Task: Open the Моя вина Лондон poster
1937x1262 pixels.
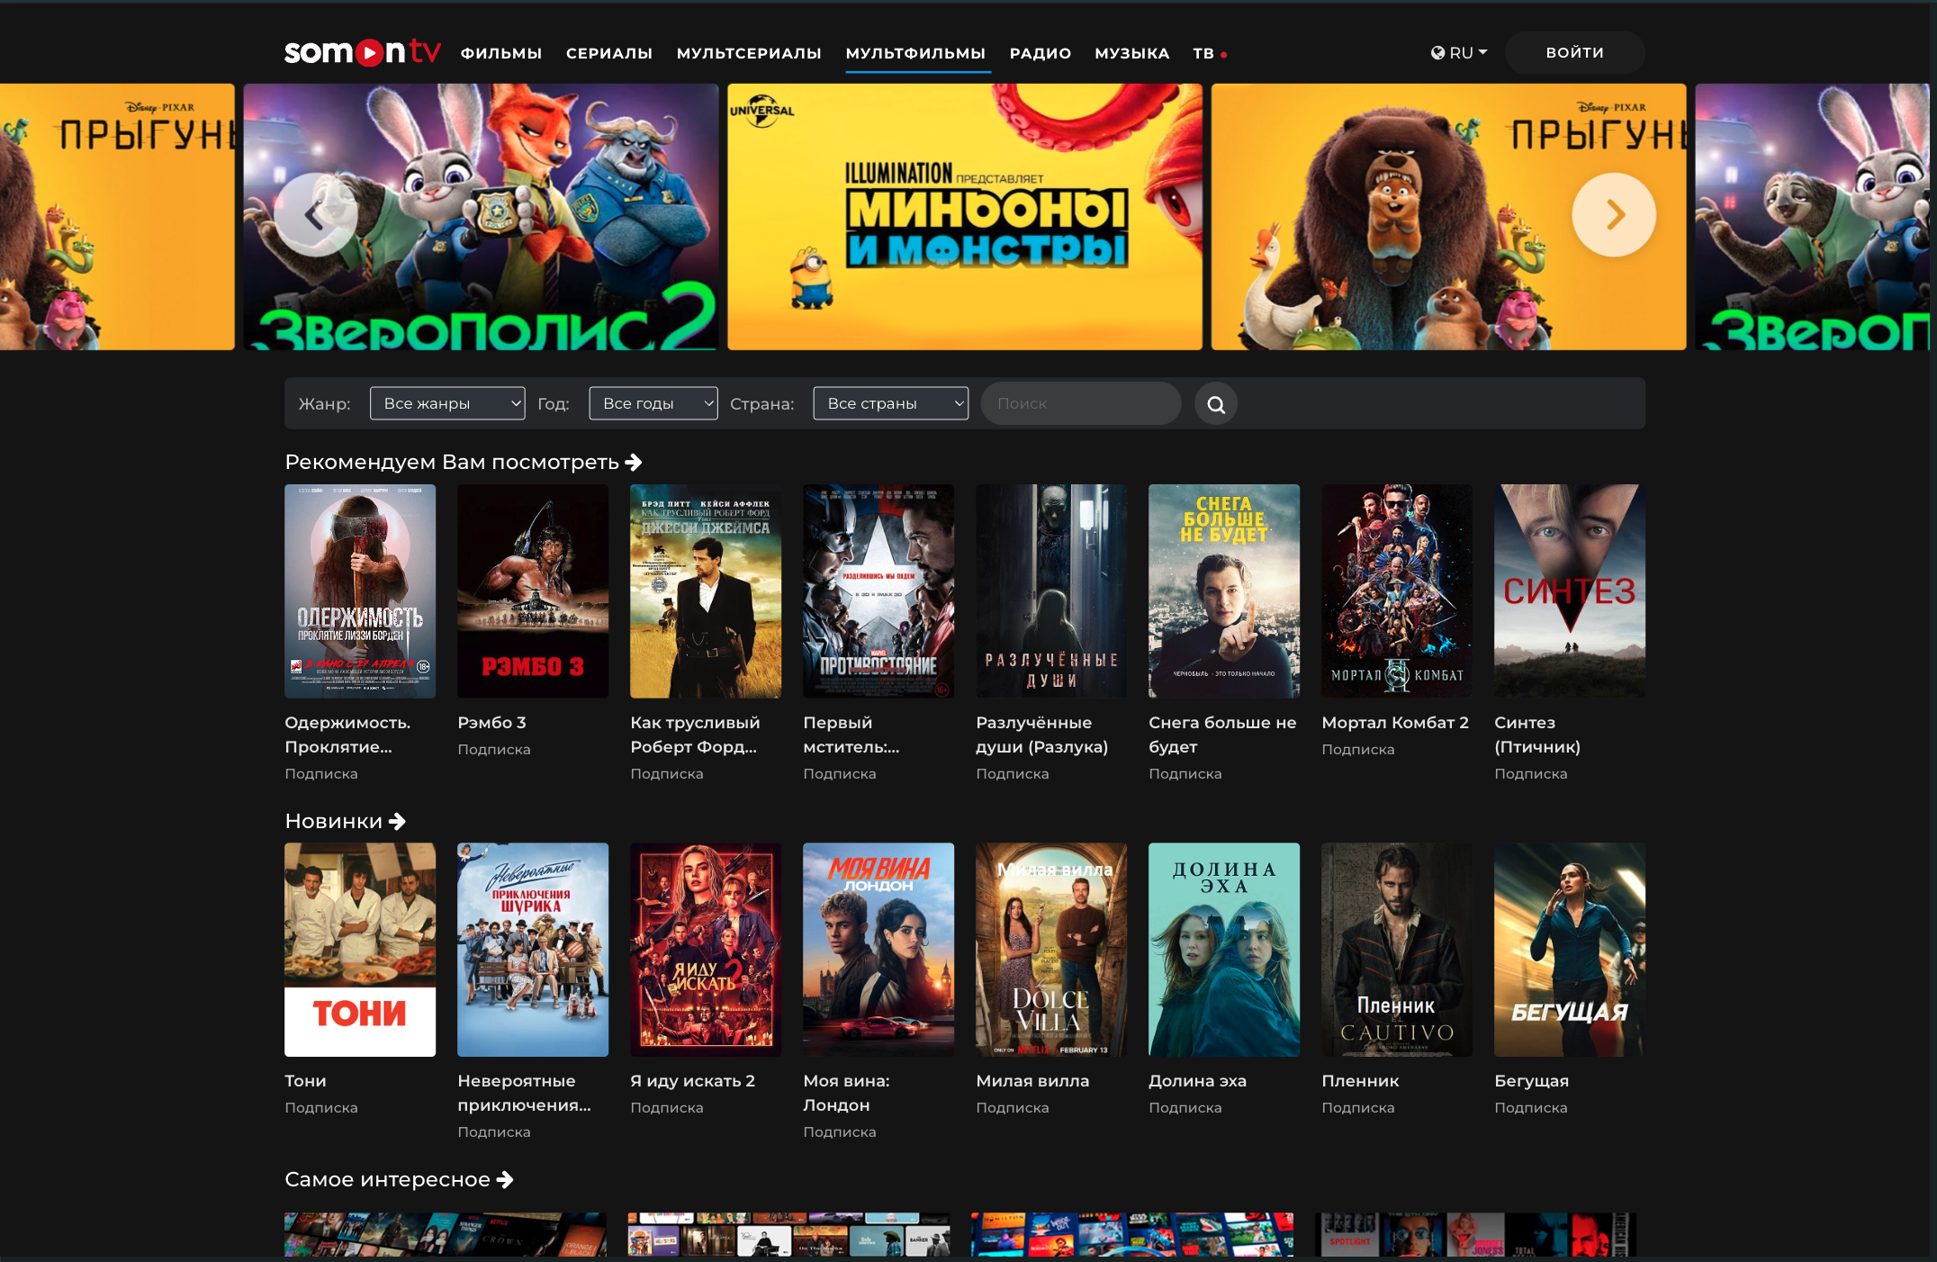Action: point(878,950)
